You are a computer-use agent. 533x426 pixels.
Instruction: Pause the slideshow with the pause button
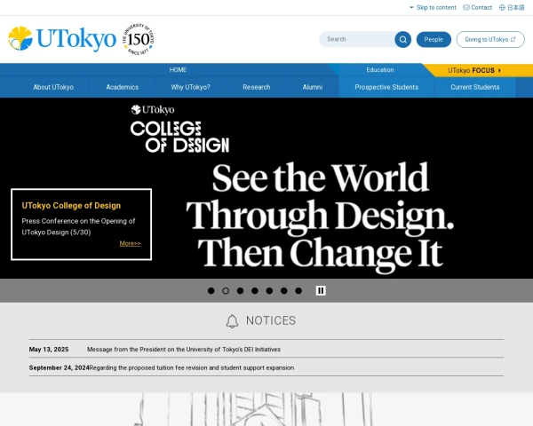tap(321, 290)
